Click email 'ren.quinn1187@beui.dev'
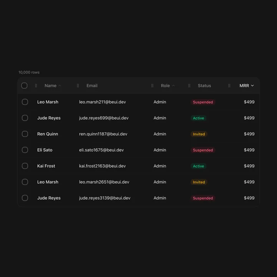 coord(103,134)
